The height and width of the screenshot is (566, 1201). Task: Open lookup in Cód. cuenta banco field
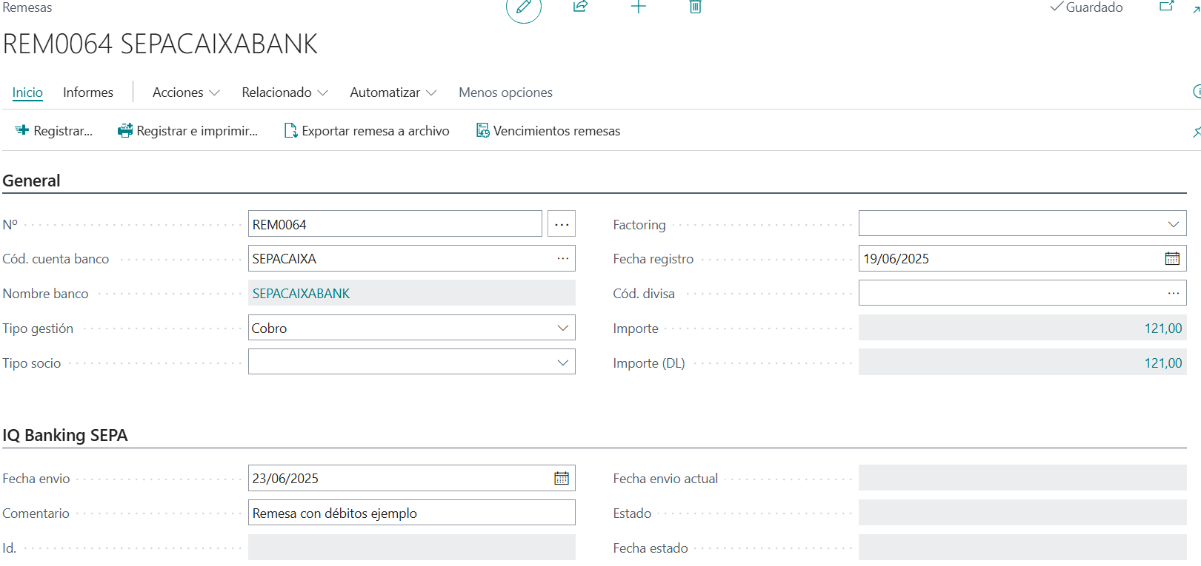click(x=562, y=259)
